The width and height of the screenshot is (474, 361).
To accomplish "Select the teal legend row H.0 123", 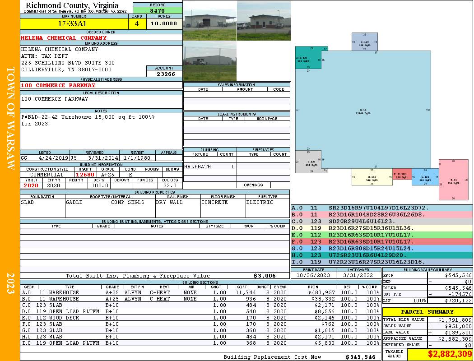I will click(x=381, y=255).
